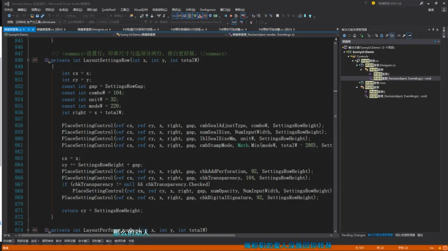Click the split editor icon above scrollbar
The width and height of the screenshot is (448, 251).
pyautogui.click(x=336, y=39)
